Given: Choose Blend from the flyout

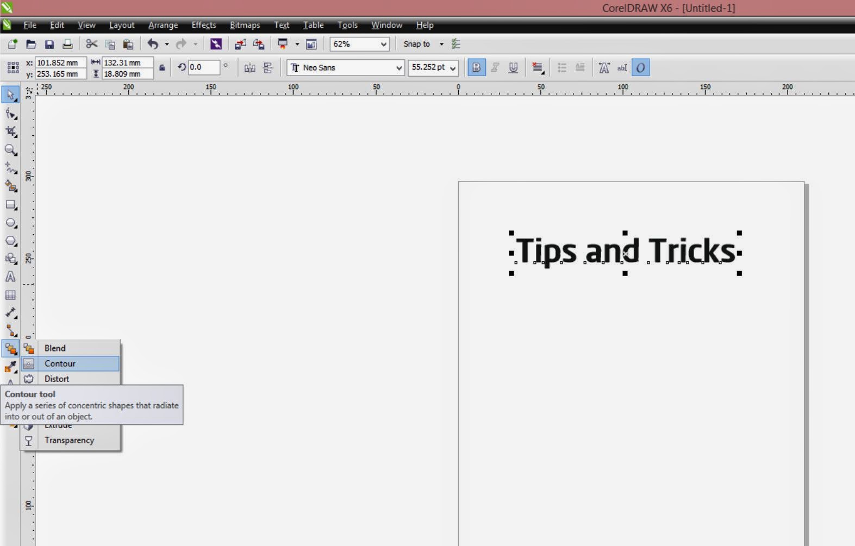Looking at the screenshot, I should 70,348.
